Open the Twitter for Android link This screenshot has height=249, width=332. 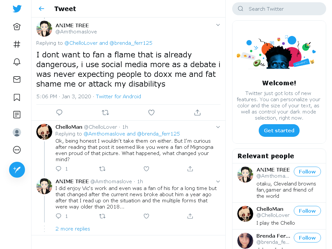118,97
